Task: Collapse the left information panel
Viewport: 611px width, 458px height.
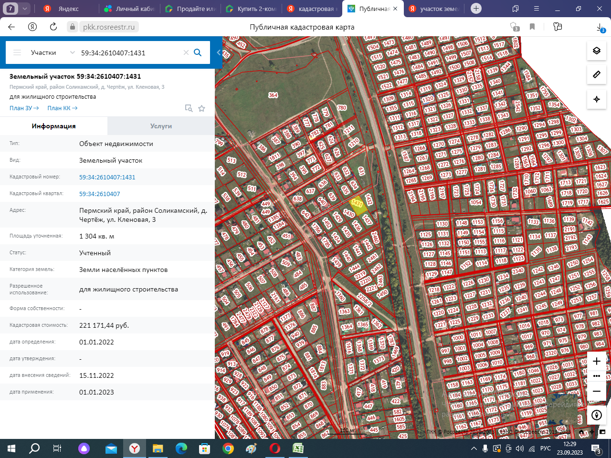Action: click(x=219, y=52)
